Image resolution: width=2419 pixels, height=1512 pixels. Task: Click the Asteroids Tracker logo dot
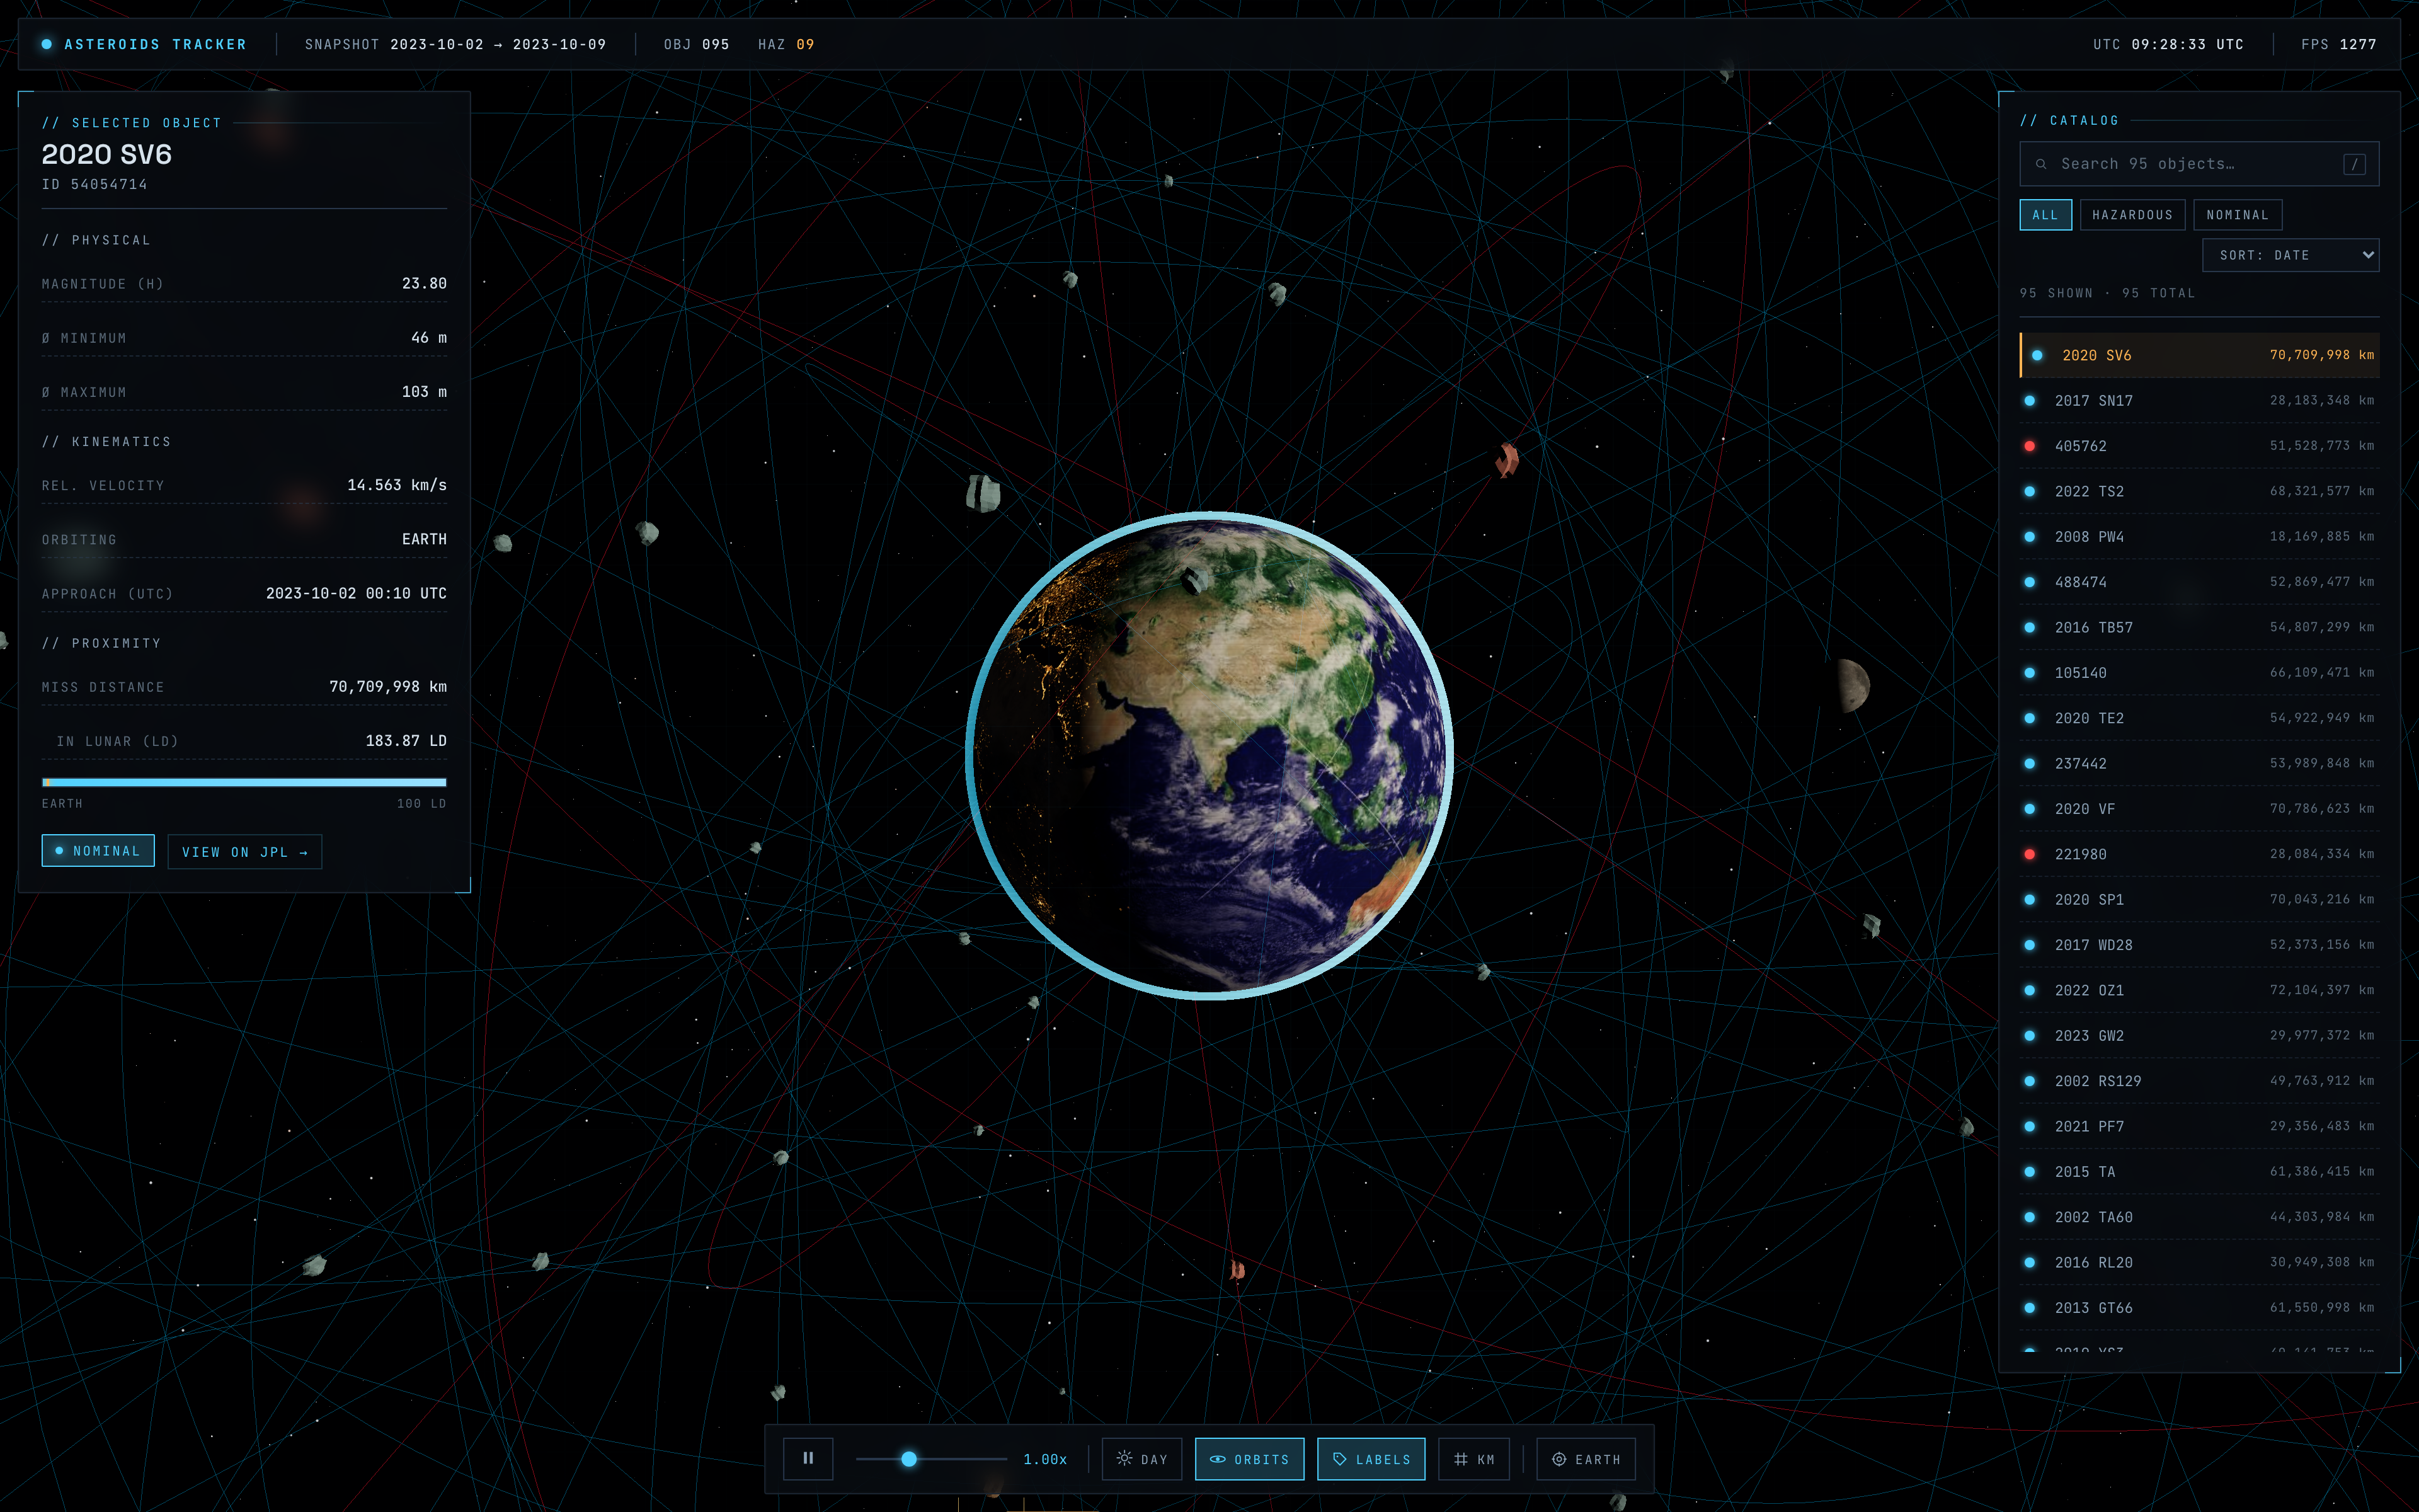click(x=47, y=44)
